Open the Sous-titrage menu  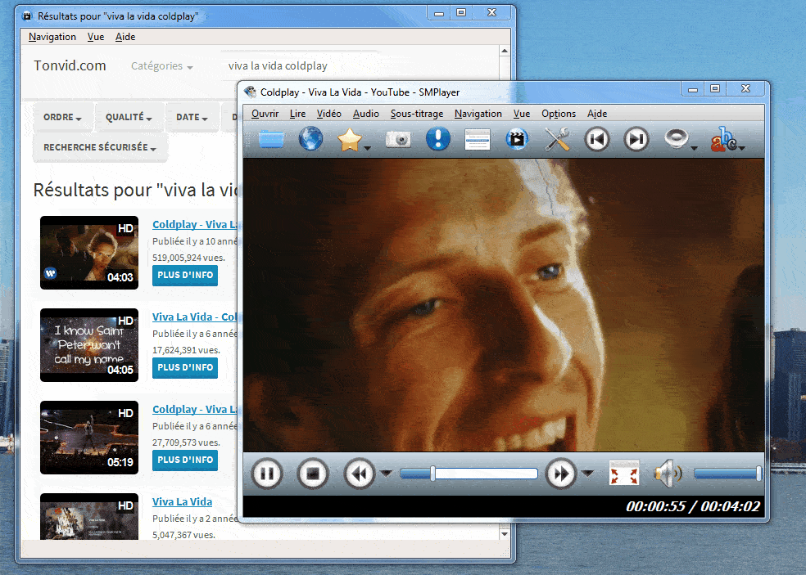click(417, 114)
